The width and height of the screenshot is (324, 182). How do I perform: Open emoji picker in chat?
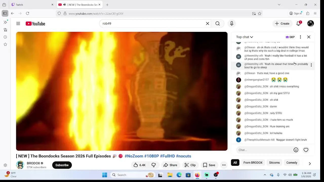tap(296, 150)
